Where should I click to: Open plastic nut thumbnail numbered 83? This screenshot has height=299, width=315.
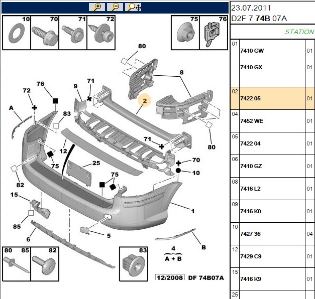click(134, 264)
